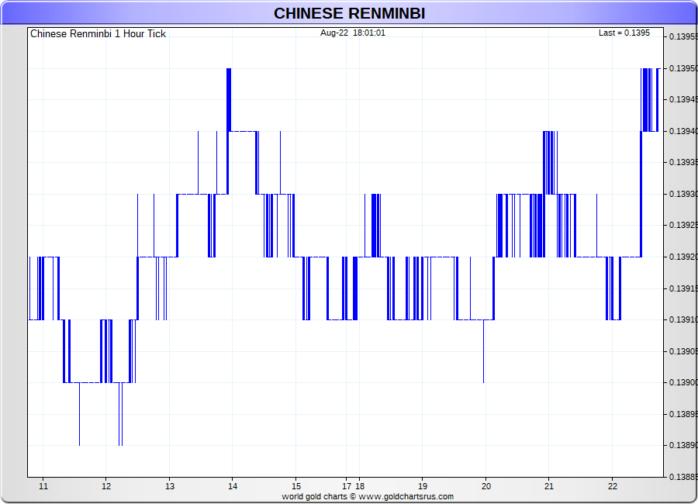Click date label 22 on the x-axis
This screenshot has width=698, height=504.
tap(613, 486)
